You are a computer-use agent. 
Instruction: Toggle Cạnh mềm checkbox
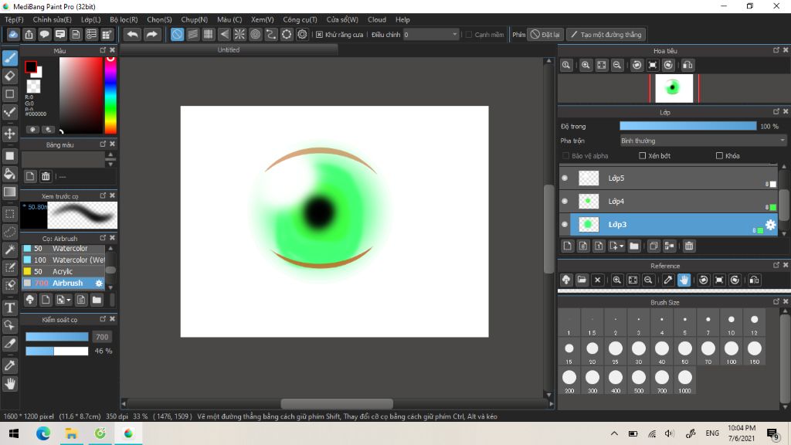click(x=469, y=34)
